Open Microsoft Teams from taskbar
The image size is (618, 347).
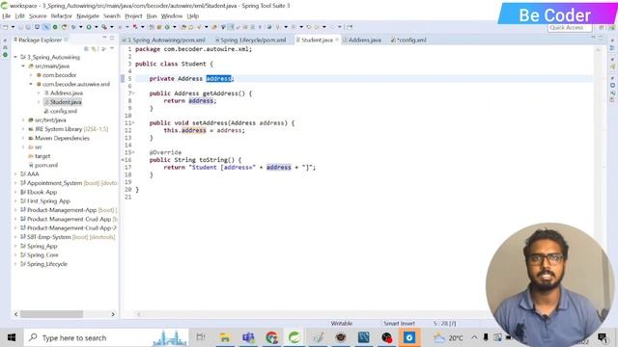(248, 337)
